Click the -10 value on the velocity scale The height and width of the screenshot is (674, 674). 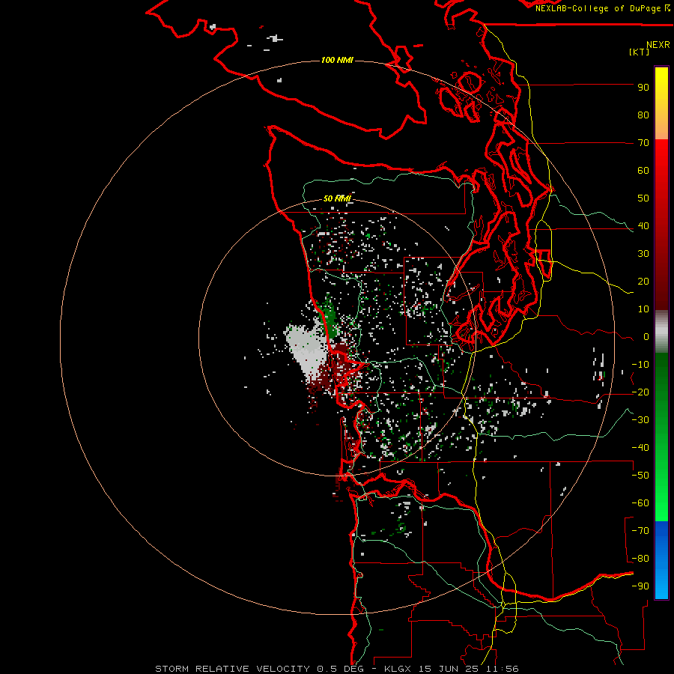click(x=640, y=365)
